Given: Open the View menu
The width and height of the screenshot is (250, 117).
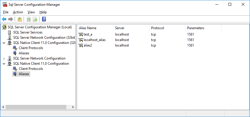Looking at the screenshot, I should point(31,12).
